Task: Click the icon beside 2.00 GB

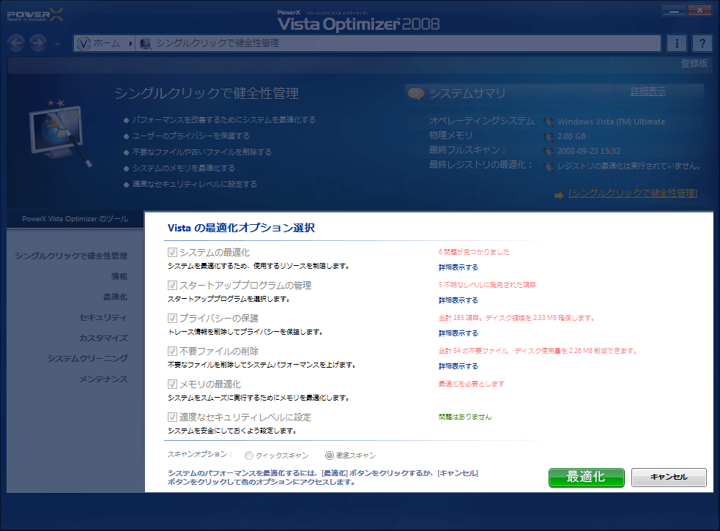Action: [x=549, y=136]
